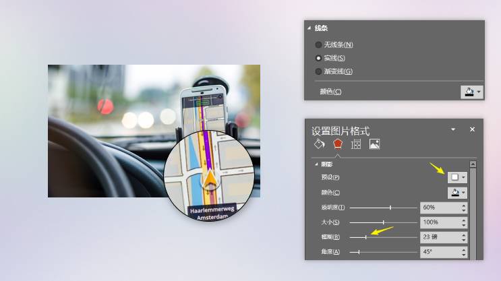The image size is (501, 281).
Task: Click the 角度(A) slider track
Action: pyautogui.click(x=384, y=252)
